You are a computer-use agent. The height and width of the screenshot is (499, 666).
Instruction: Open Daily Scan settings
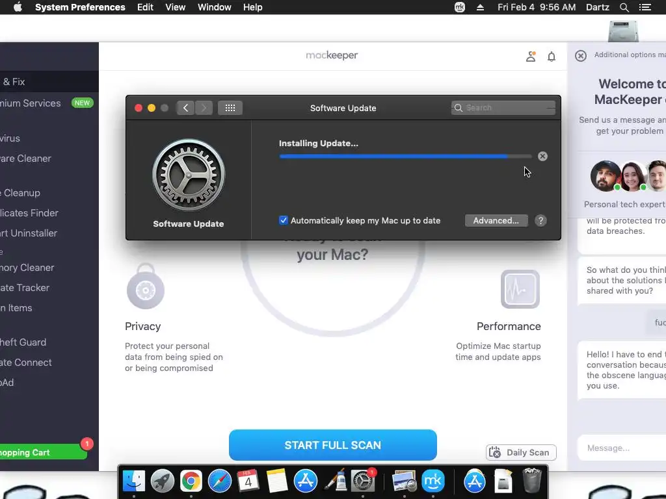521,452
